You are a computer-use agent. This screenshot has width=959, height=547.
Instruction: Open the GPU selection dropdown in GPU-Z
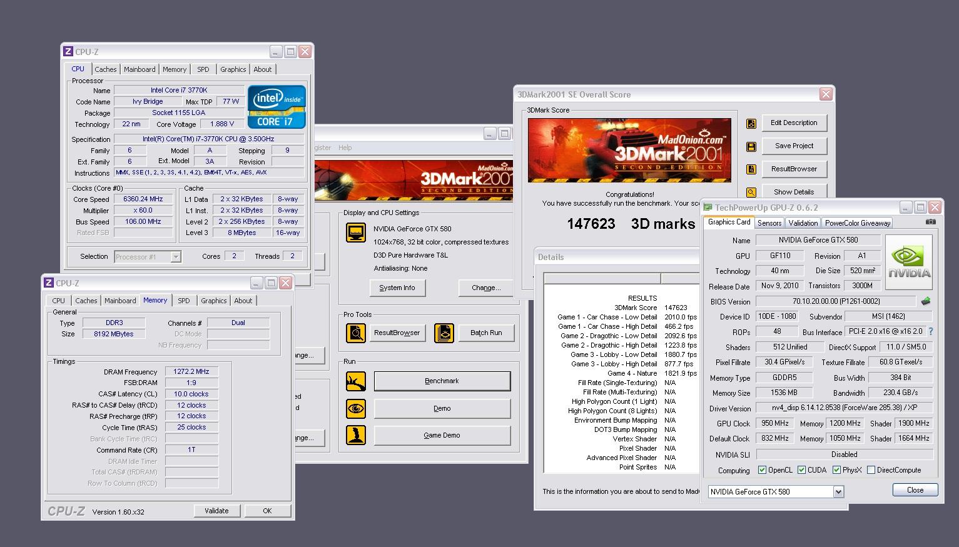tap(838, 492)
